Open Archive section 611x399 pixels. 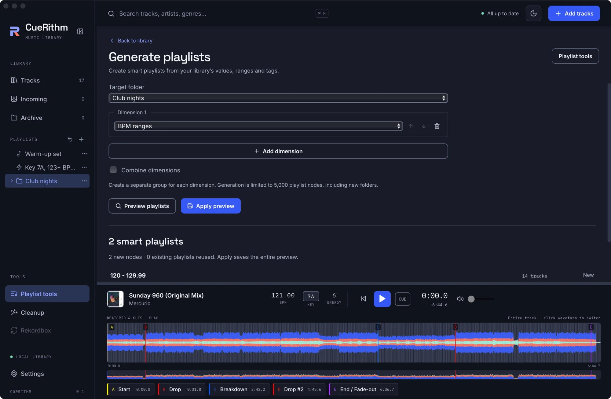click(47, 118)
